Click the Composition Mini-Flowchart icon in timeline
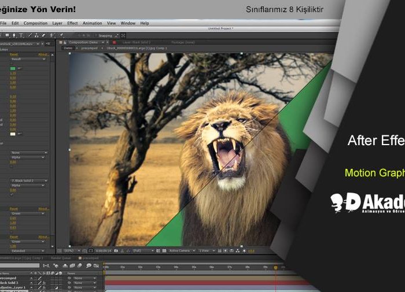405x292 pixels. tap(46, 265)
